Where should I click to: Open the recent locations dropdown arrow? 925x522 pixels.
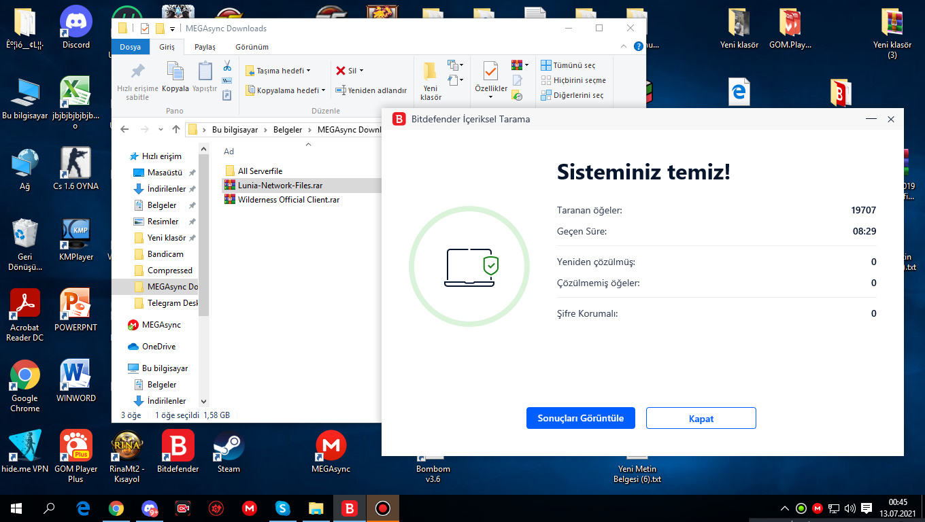161,129
